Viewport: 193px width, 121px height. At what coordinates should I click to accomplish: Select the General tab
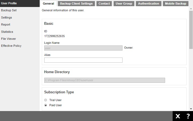tap(48, 3)
